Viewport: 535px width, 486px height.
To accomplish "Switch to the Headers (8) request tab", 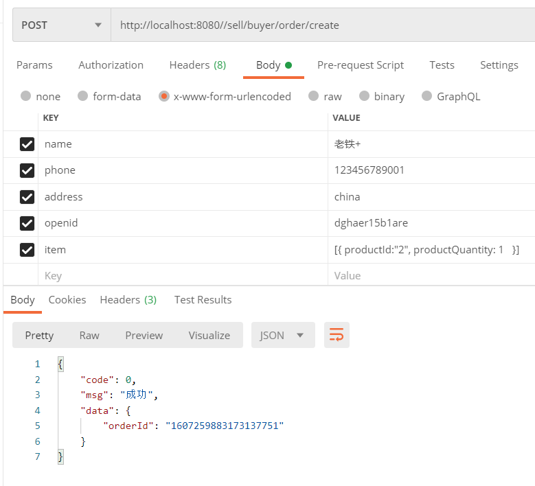I will (x=197, y=65).
